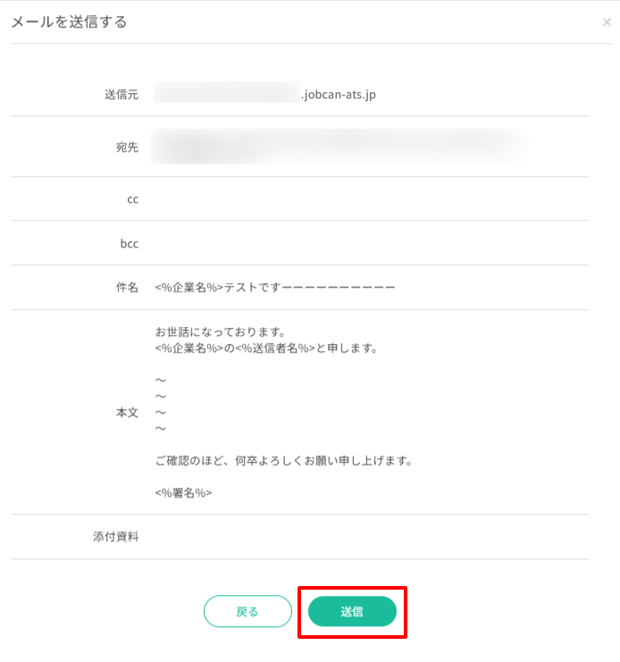Click the empty bcc value area
The height and width of the screenshot is (662, 620).
pos(357,243)
